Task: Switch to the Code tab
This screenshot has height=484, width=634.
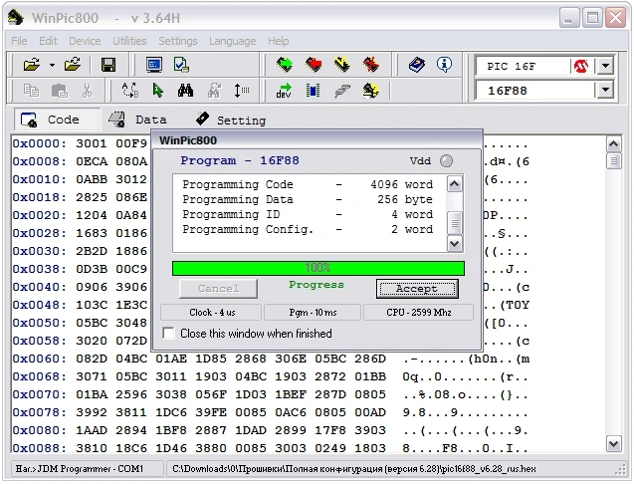Action: pyautogui.click(x=57, y=120)
